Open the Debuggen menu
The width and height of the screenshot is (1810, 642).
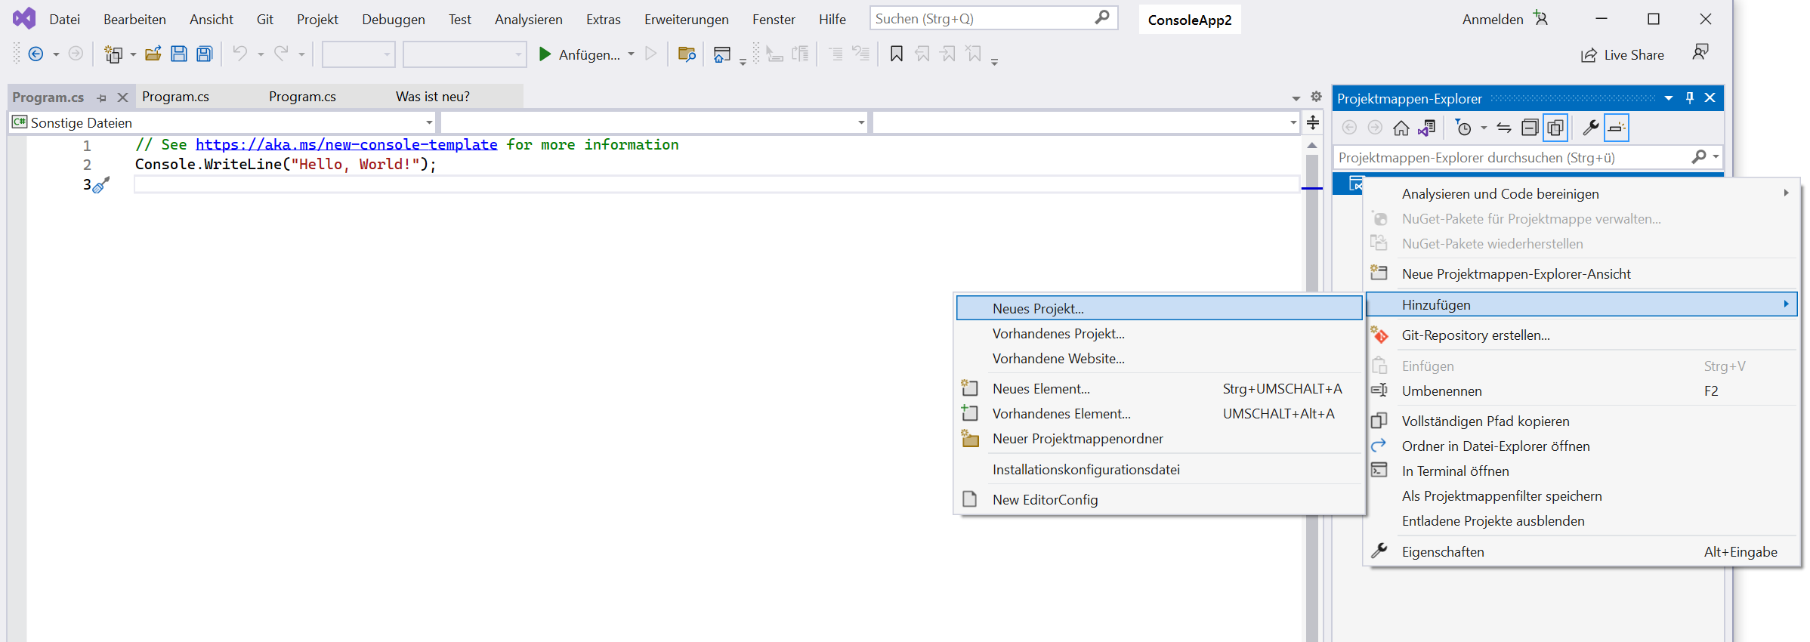(x=393, y=19)
